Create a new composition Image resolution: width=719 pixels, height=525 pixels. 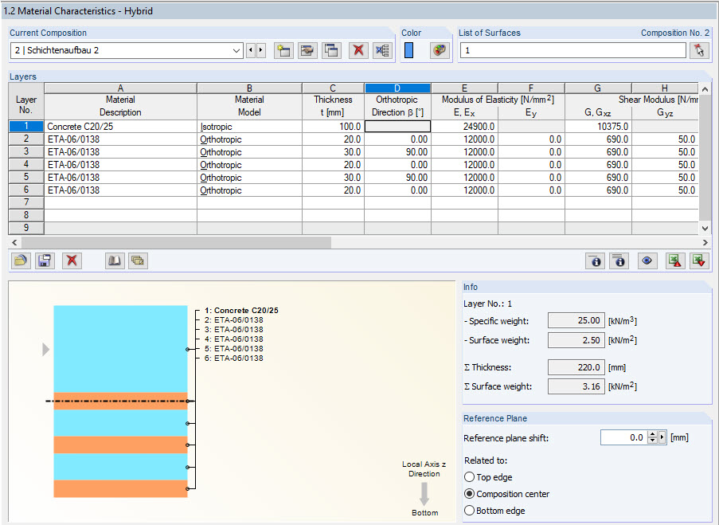tap(283, 50)
